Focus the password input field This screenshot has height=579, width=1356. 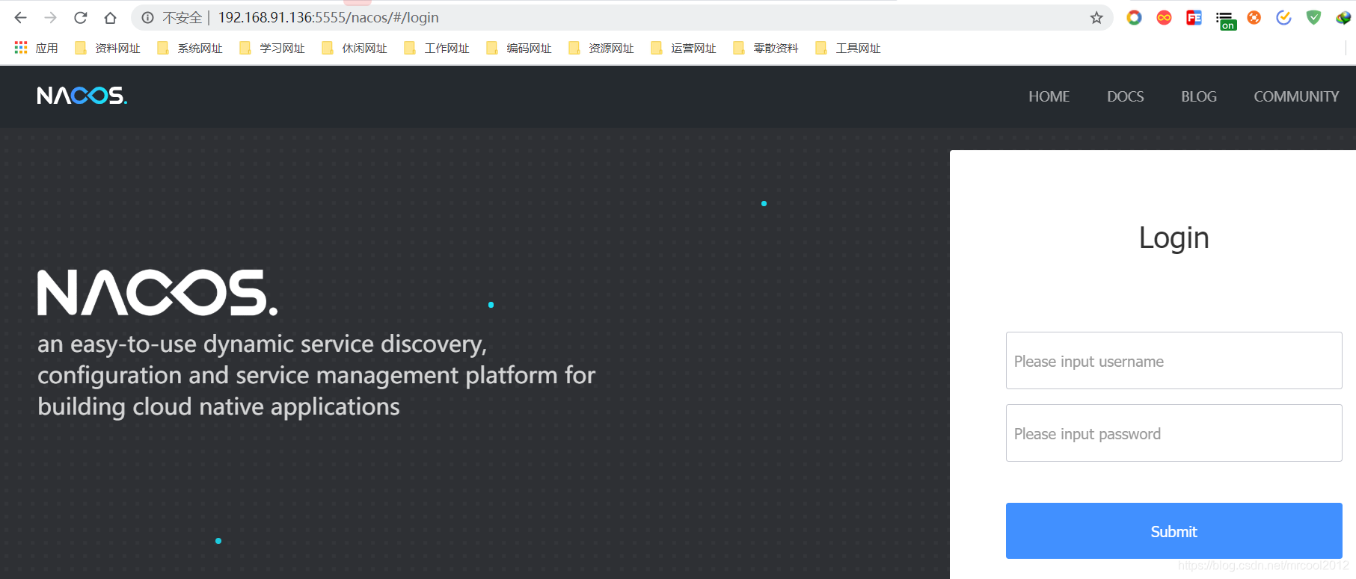pyautogui.click(x=1174, y=433)
